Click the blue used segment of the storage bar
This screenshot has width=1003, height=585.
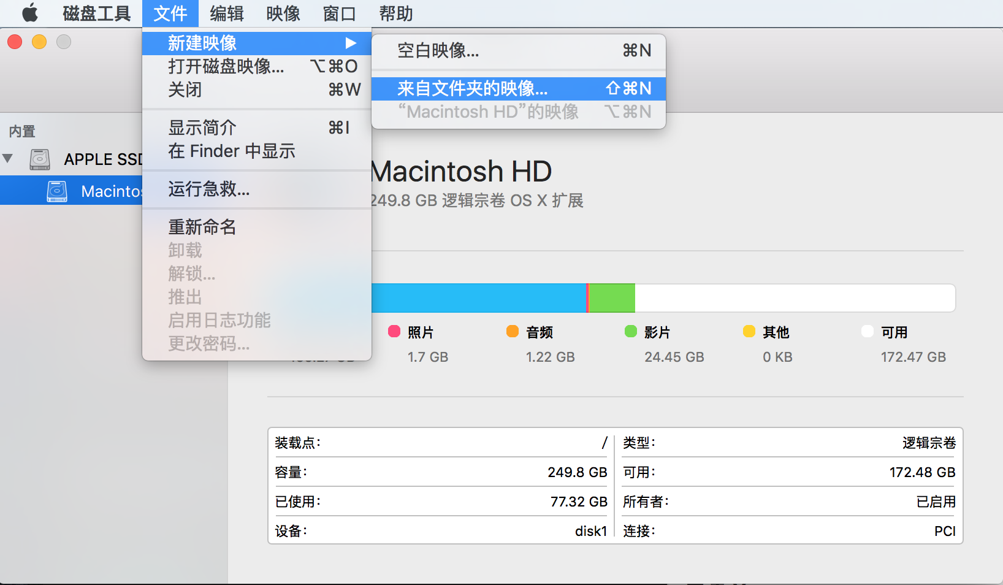tap(479, 298)
